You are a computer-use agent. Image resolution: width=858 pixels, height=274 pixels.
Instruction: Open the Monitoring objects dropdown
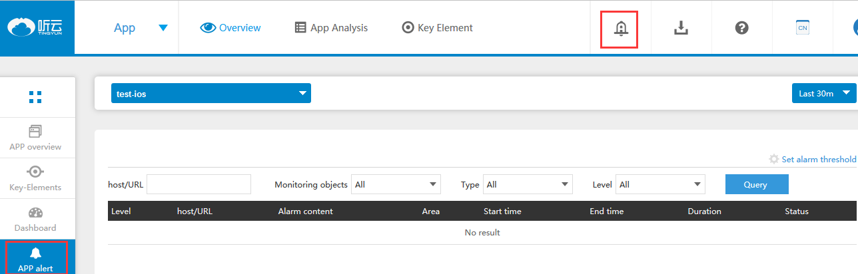pyautogui.click(x=396, y=184)
